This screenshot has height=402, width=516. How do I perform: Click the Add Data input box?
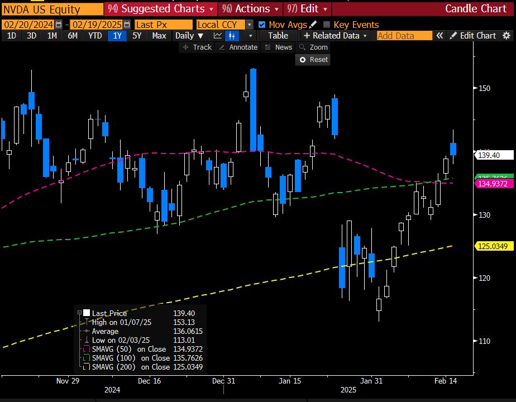pos(404,36)
